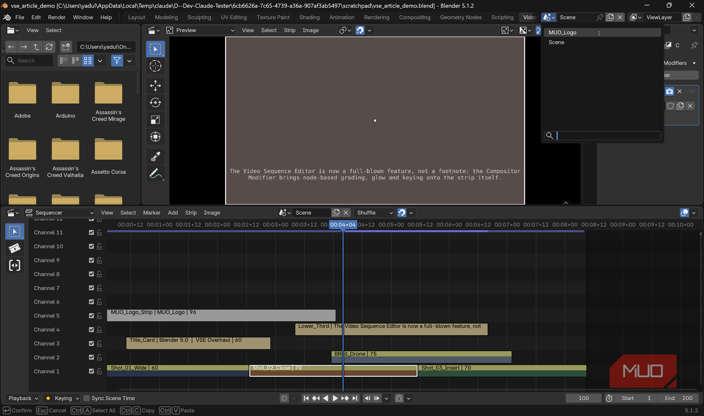Jump to timeline start frame
Image resolution: width=704 pixels, height=416 pixels.
306,398
